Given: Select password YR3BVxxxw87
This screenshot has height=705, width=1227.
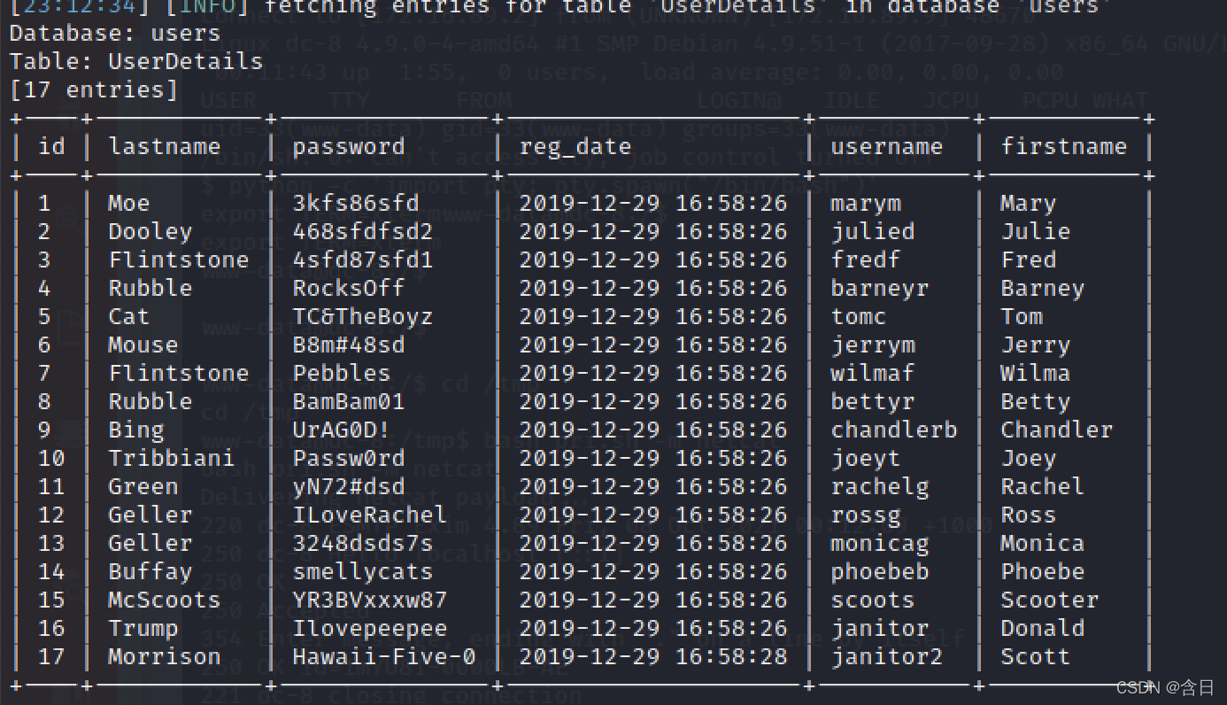Looking at the screenshot, I should (x=370, y=600).
